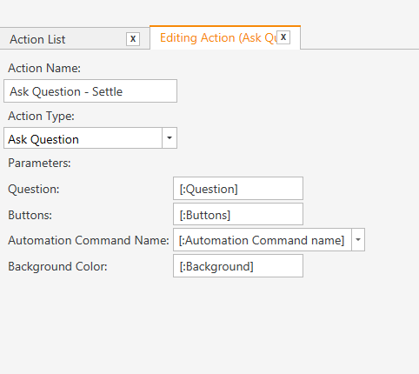The height and width of the screenshot is (374, 419).
Task: Close the Editing Action tab
Action: 283,37
